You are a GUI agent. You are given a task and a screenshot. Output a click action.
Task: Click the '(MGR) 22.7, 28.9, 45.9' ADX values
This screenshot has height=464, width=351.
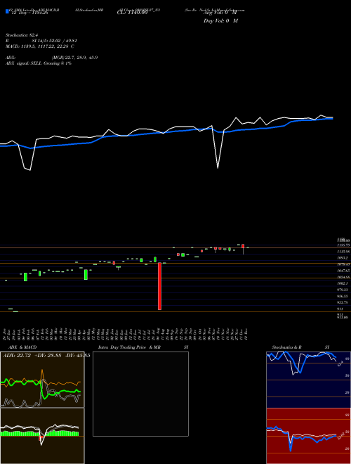click(x=74, y=58)
